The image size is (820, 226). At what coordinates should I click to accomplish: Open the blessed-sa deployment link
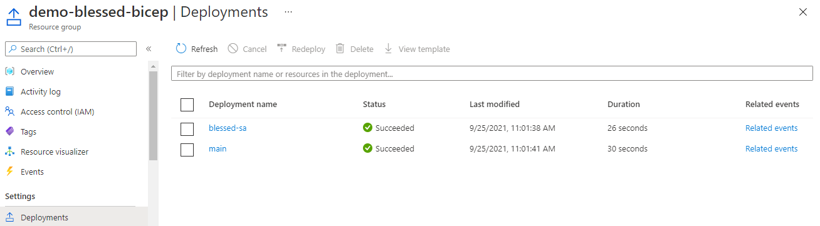tap(228, 128)
